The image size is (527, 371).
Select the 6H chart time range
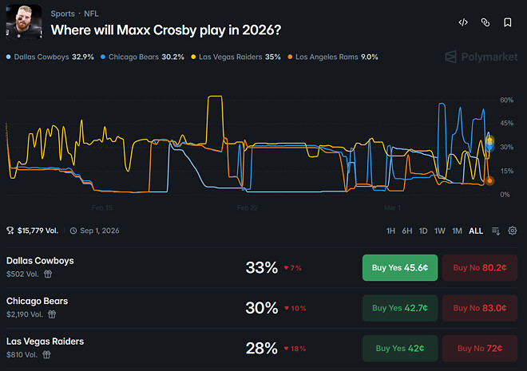[407, 231]
